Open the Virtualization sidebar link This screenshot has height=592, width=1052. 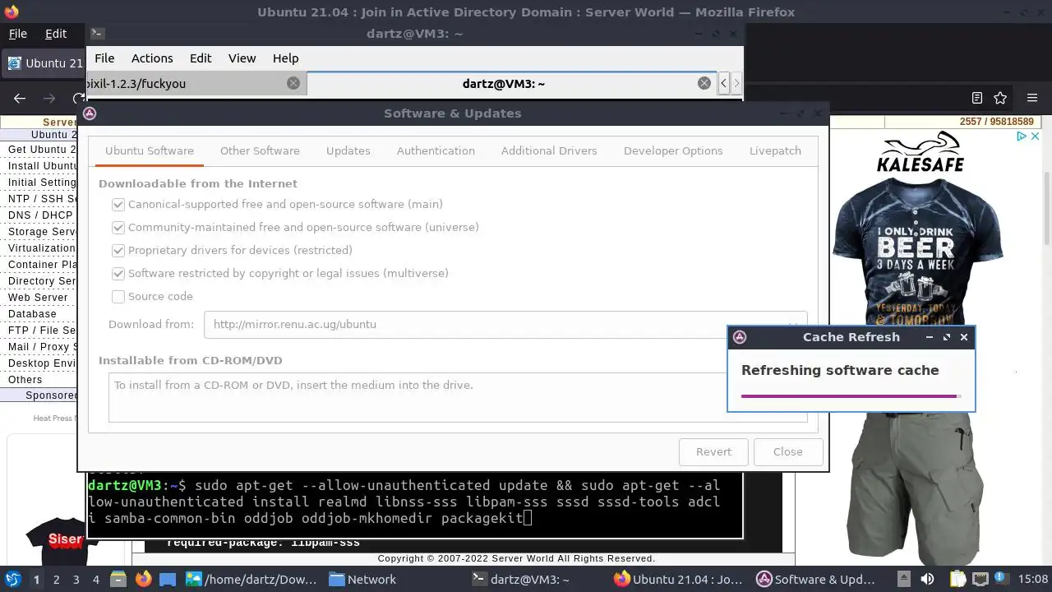[x=41, y=247]
